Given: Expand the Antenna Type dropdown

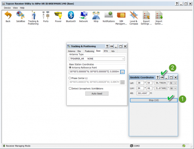Looking at the screenshot, I should [x=97, y=59].
